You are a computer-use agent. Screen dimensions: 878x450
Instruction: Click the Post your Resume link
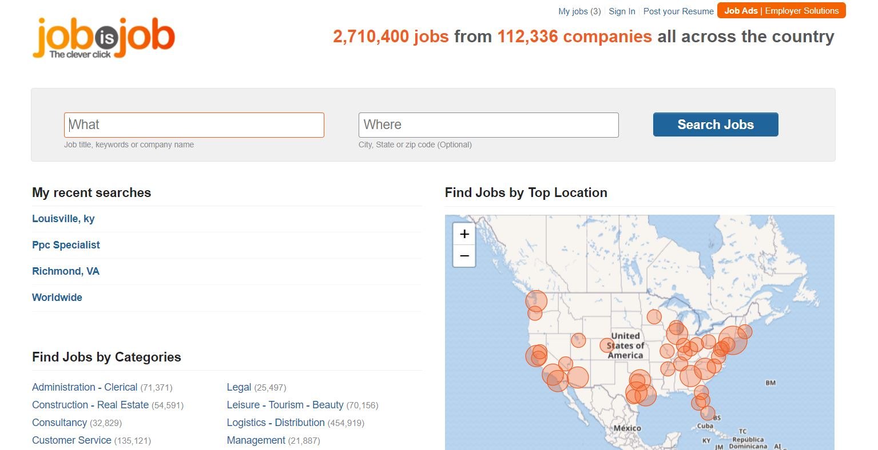[678, 11]
